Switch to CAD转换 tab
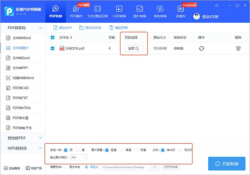 pos(119,12)
